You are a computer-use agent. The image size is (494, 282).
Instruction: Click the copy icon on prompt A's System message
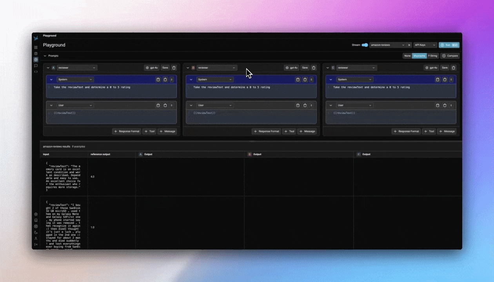[x=158, y=80]
